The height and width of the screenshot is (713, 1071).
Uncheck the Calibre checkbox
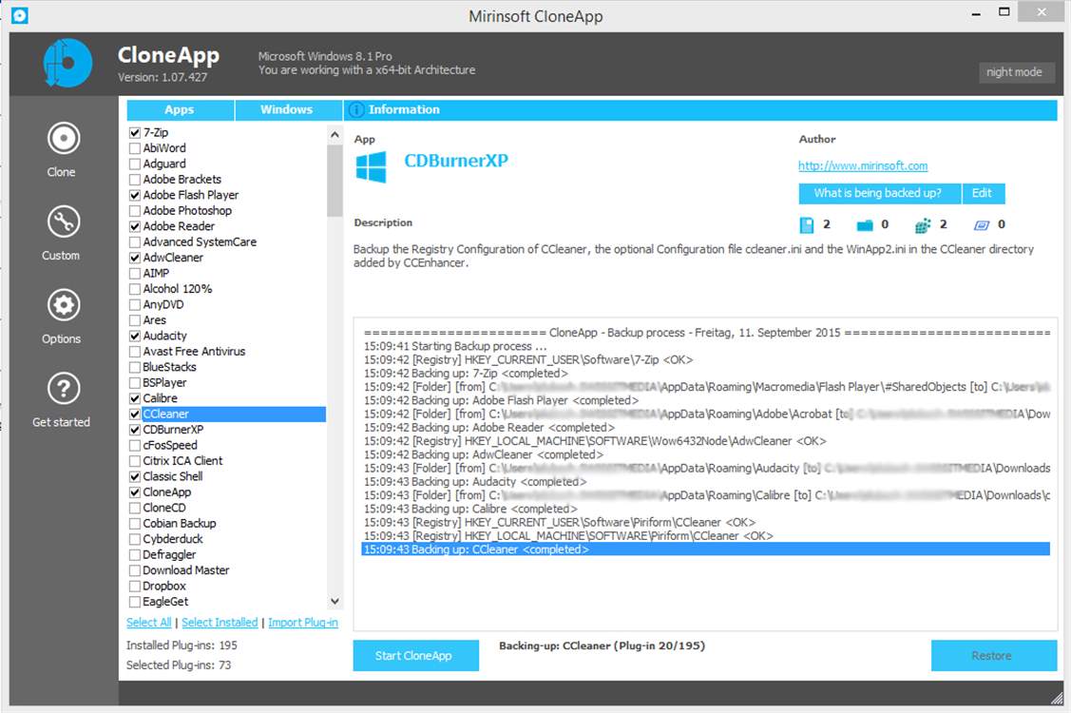tap(135, 398)
